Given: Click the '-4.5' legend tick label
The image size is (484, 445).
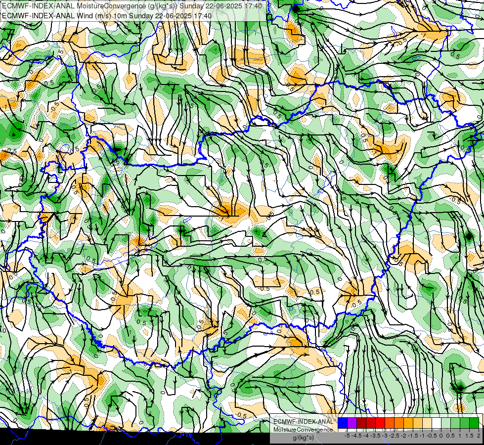Looking at the screenshot, I should click(x=356, y=436).
